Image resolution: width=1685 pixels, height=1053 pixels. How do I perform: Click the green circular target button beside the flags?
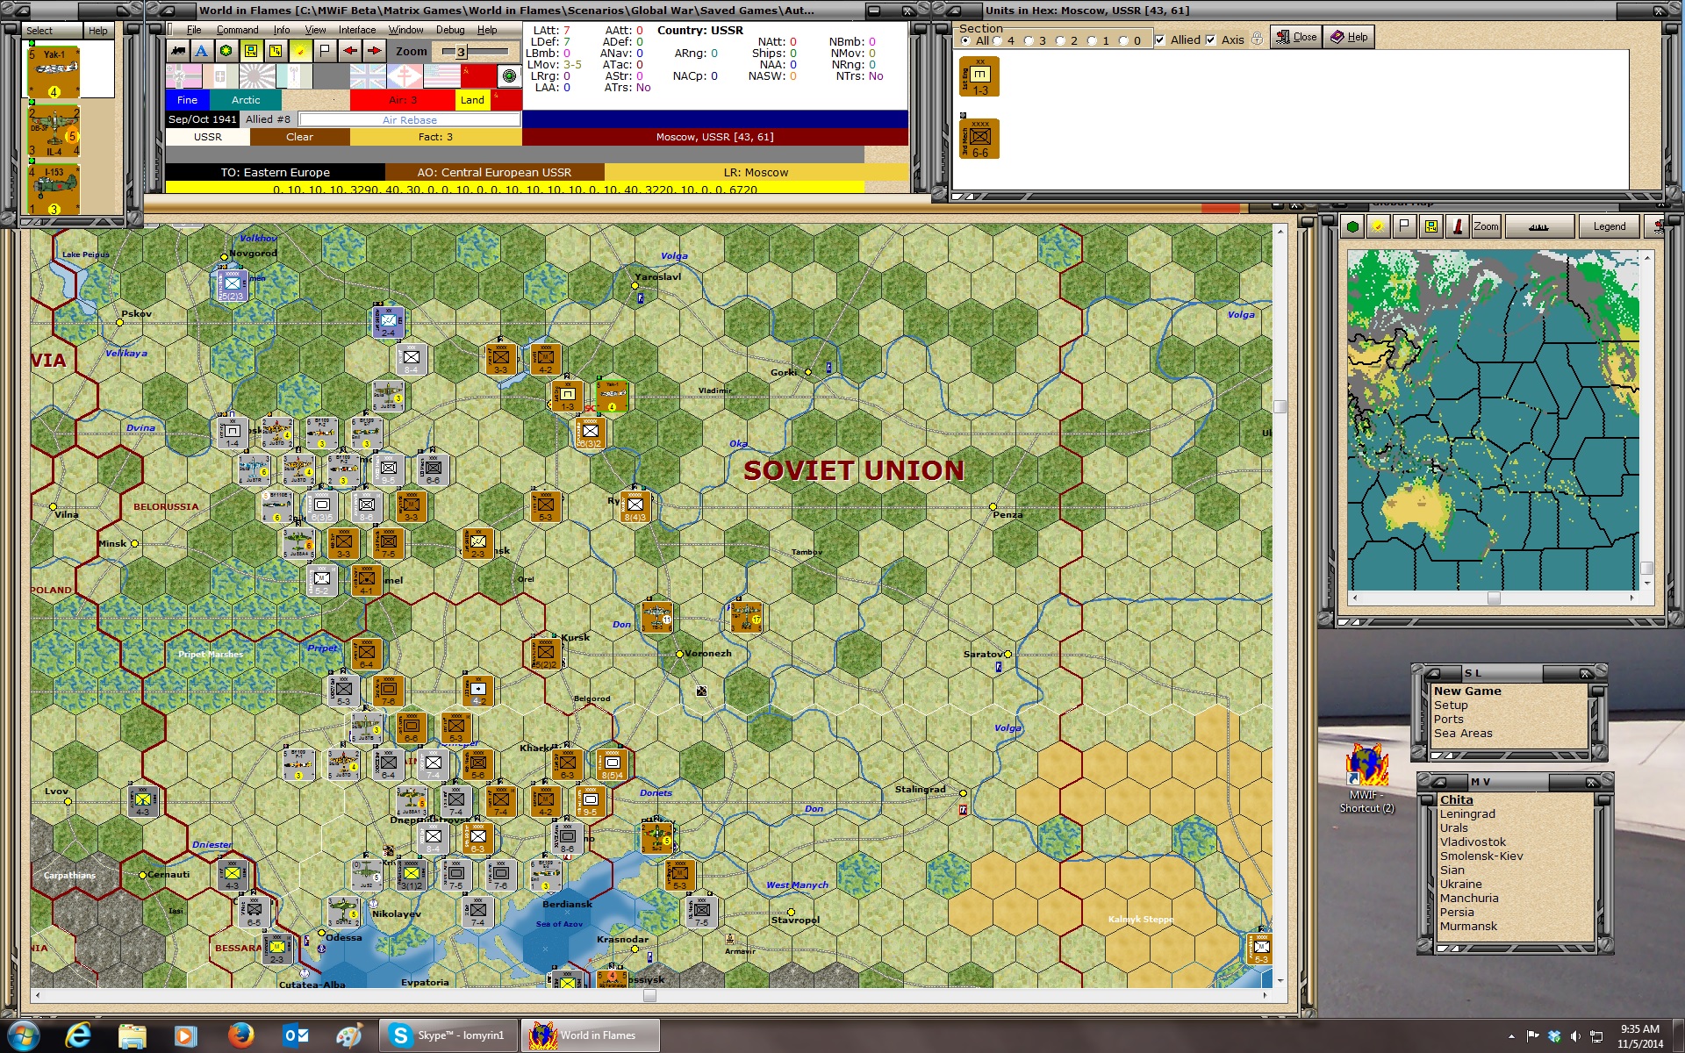(509, 76)
